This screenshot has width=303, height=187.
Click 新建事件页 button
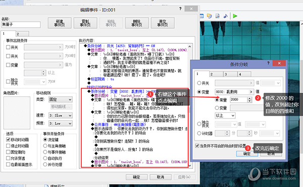(x=60, y=23)
